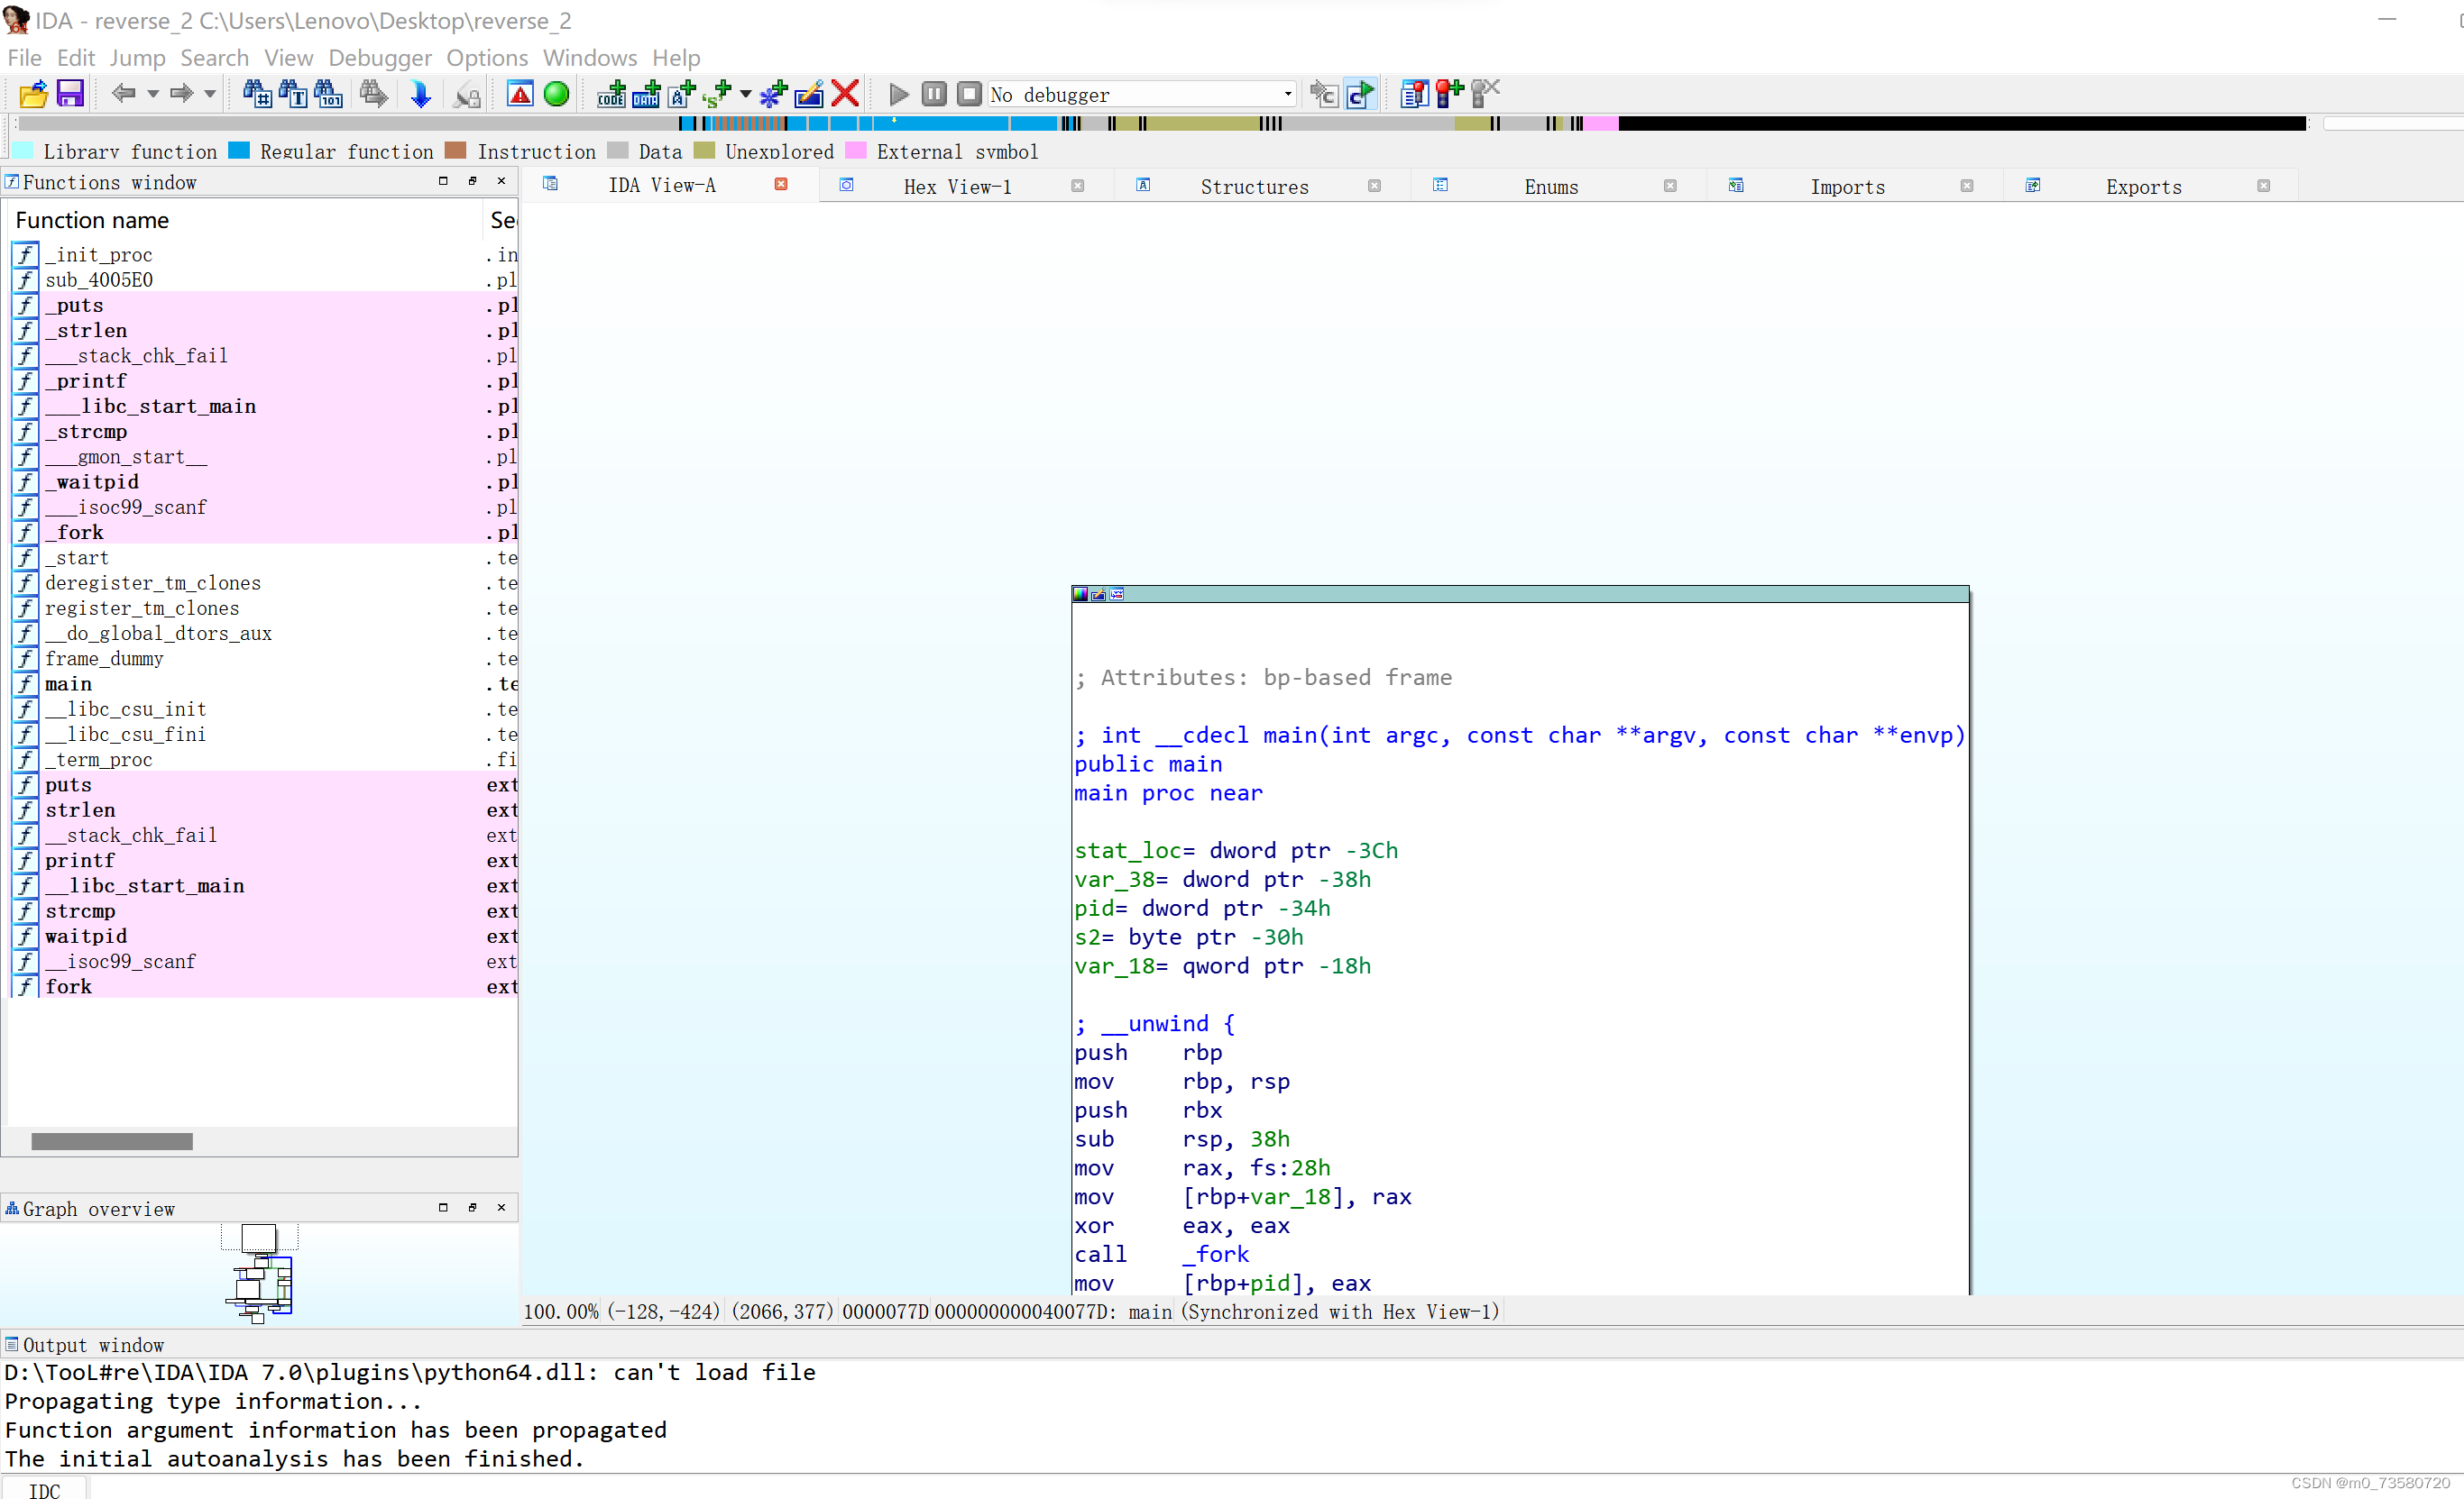Click the Open file toolbar icon
The image size is (2464, 1499).
[33, 94]
